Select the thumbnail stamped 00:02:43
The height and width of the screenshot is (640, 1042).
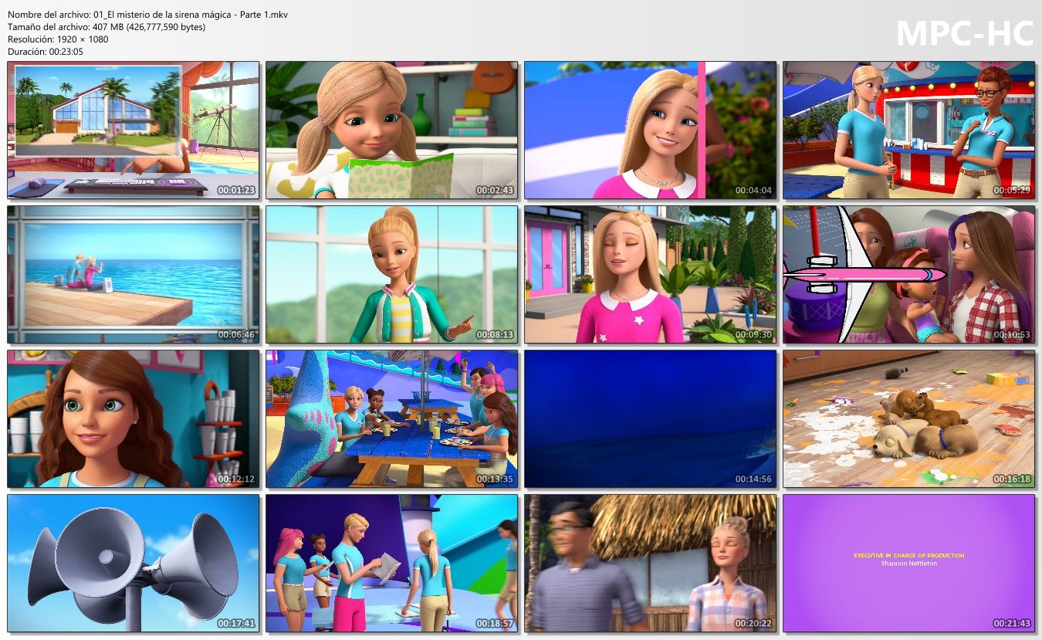(392, 130)
